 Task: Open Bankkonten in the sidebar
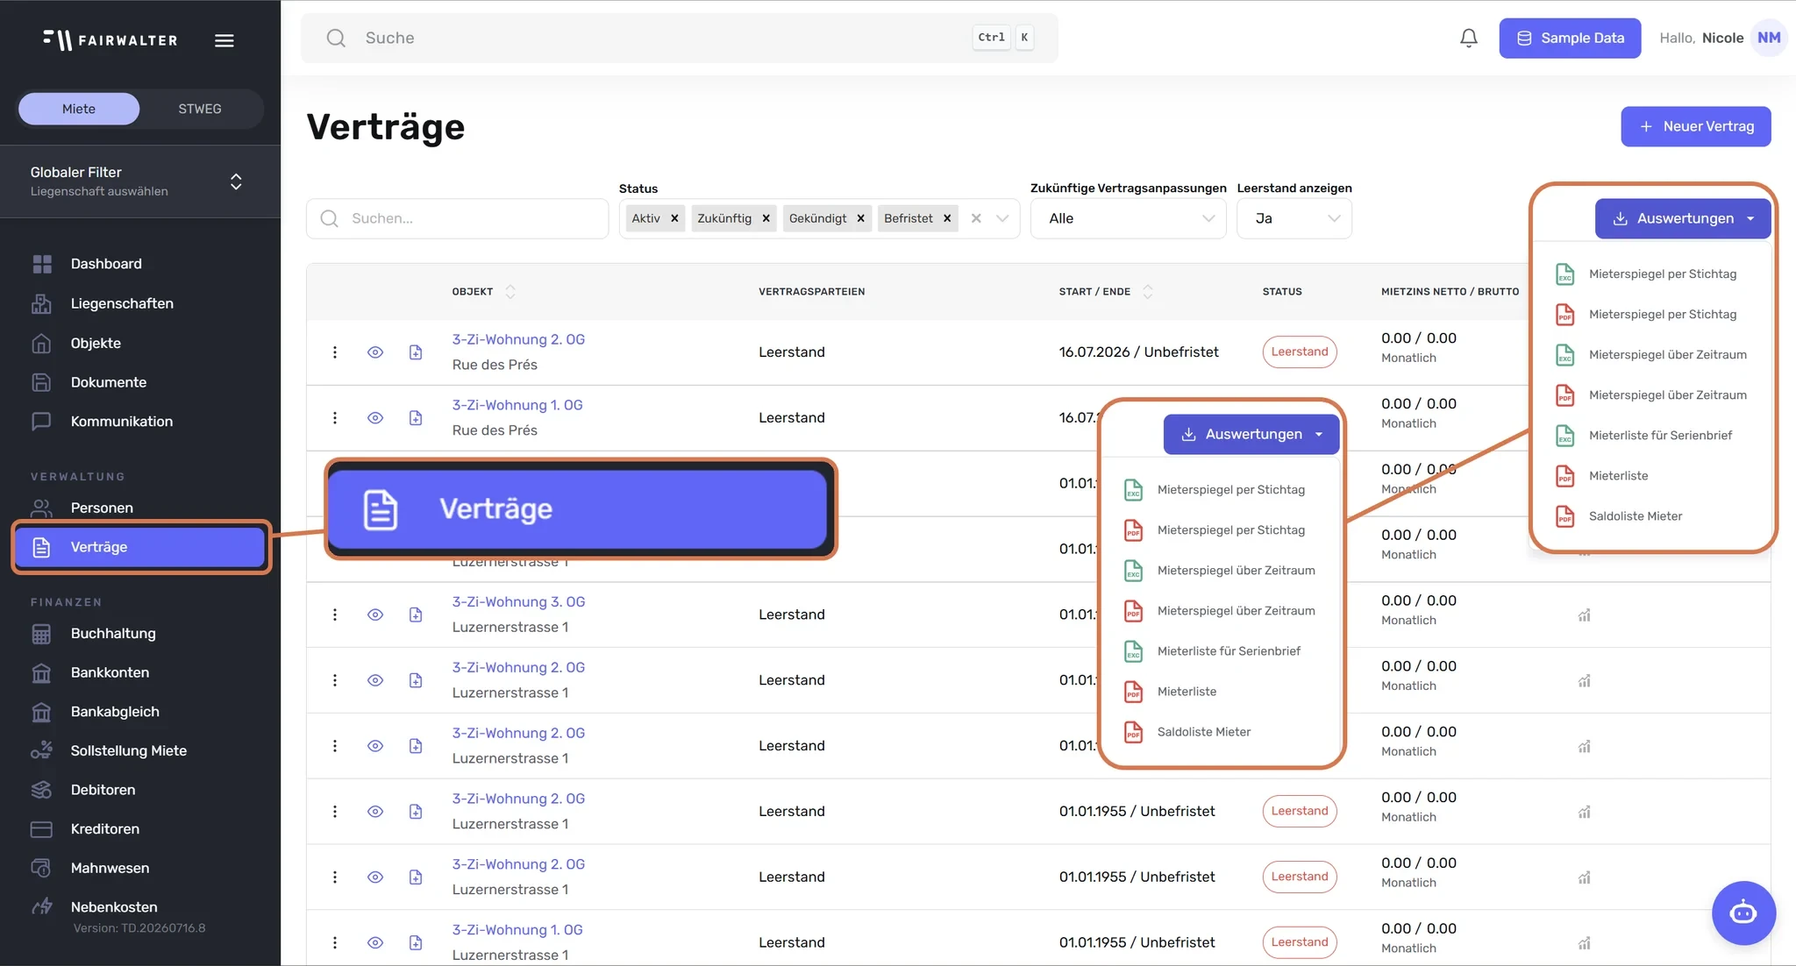click(110, 672)
